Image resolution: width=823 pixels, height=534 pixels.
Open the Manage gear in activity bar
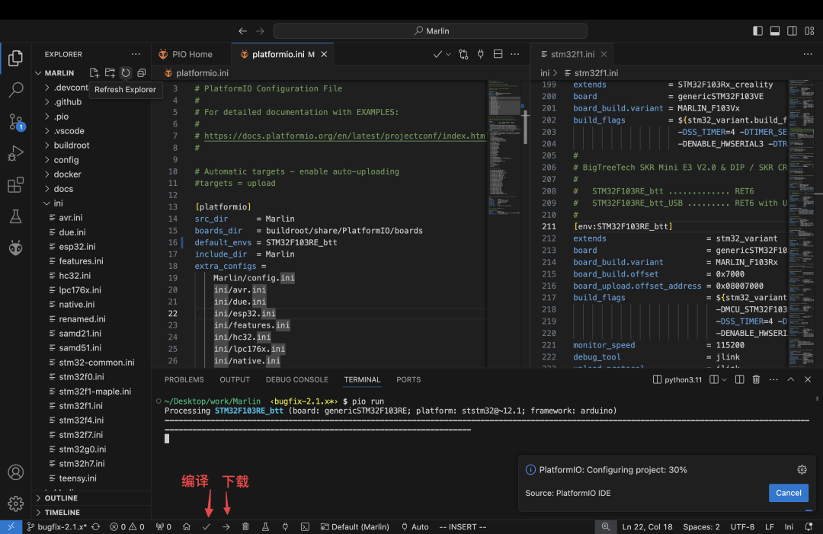(15, 504)
